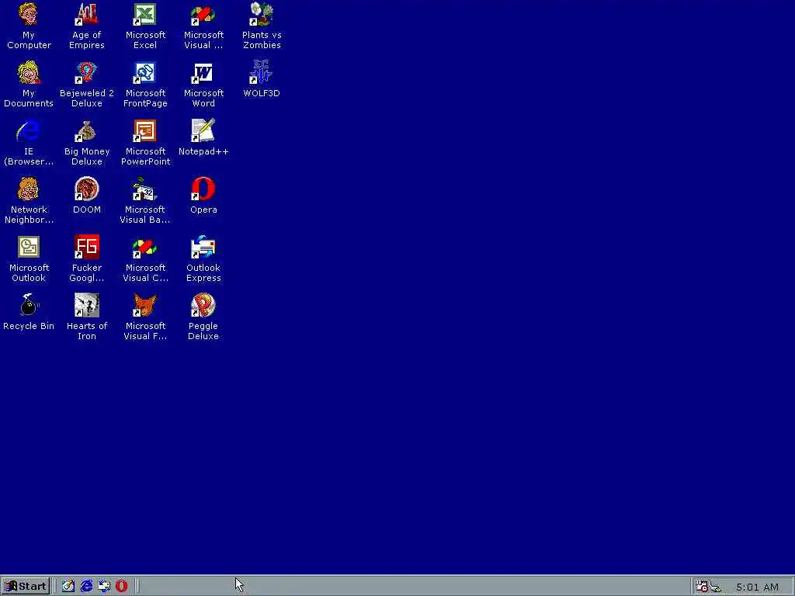
Task: Launch Outlook Express from the quick launch bar
Action: coord(104,587)
